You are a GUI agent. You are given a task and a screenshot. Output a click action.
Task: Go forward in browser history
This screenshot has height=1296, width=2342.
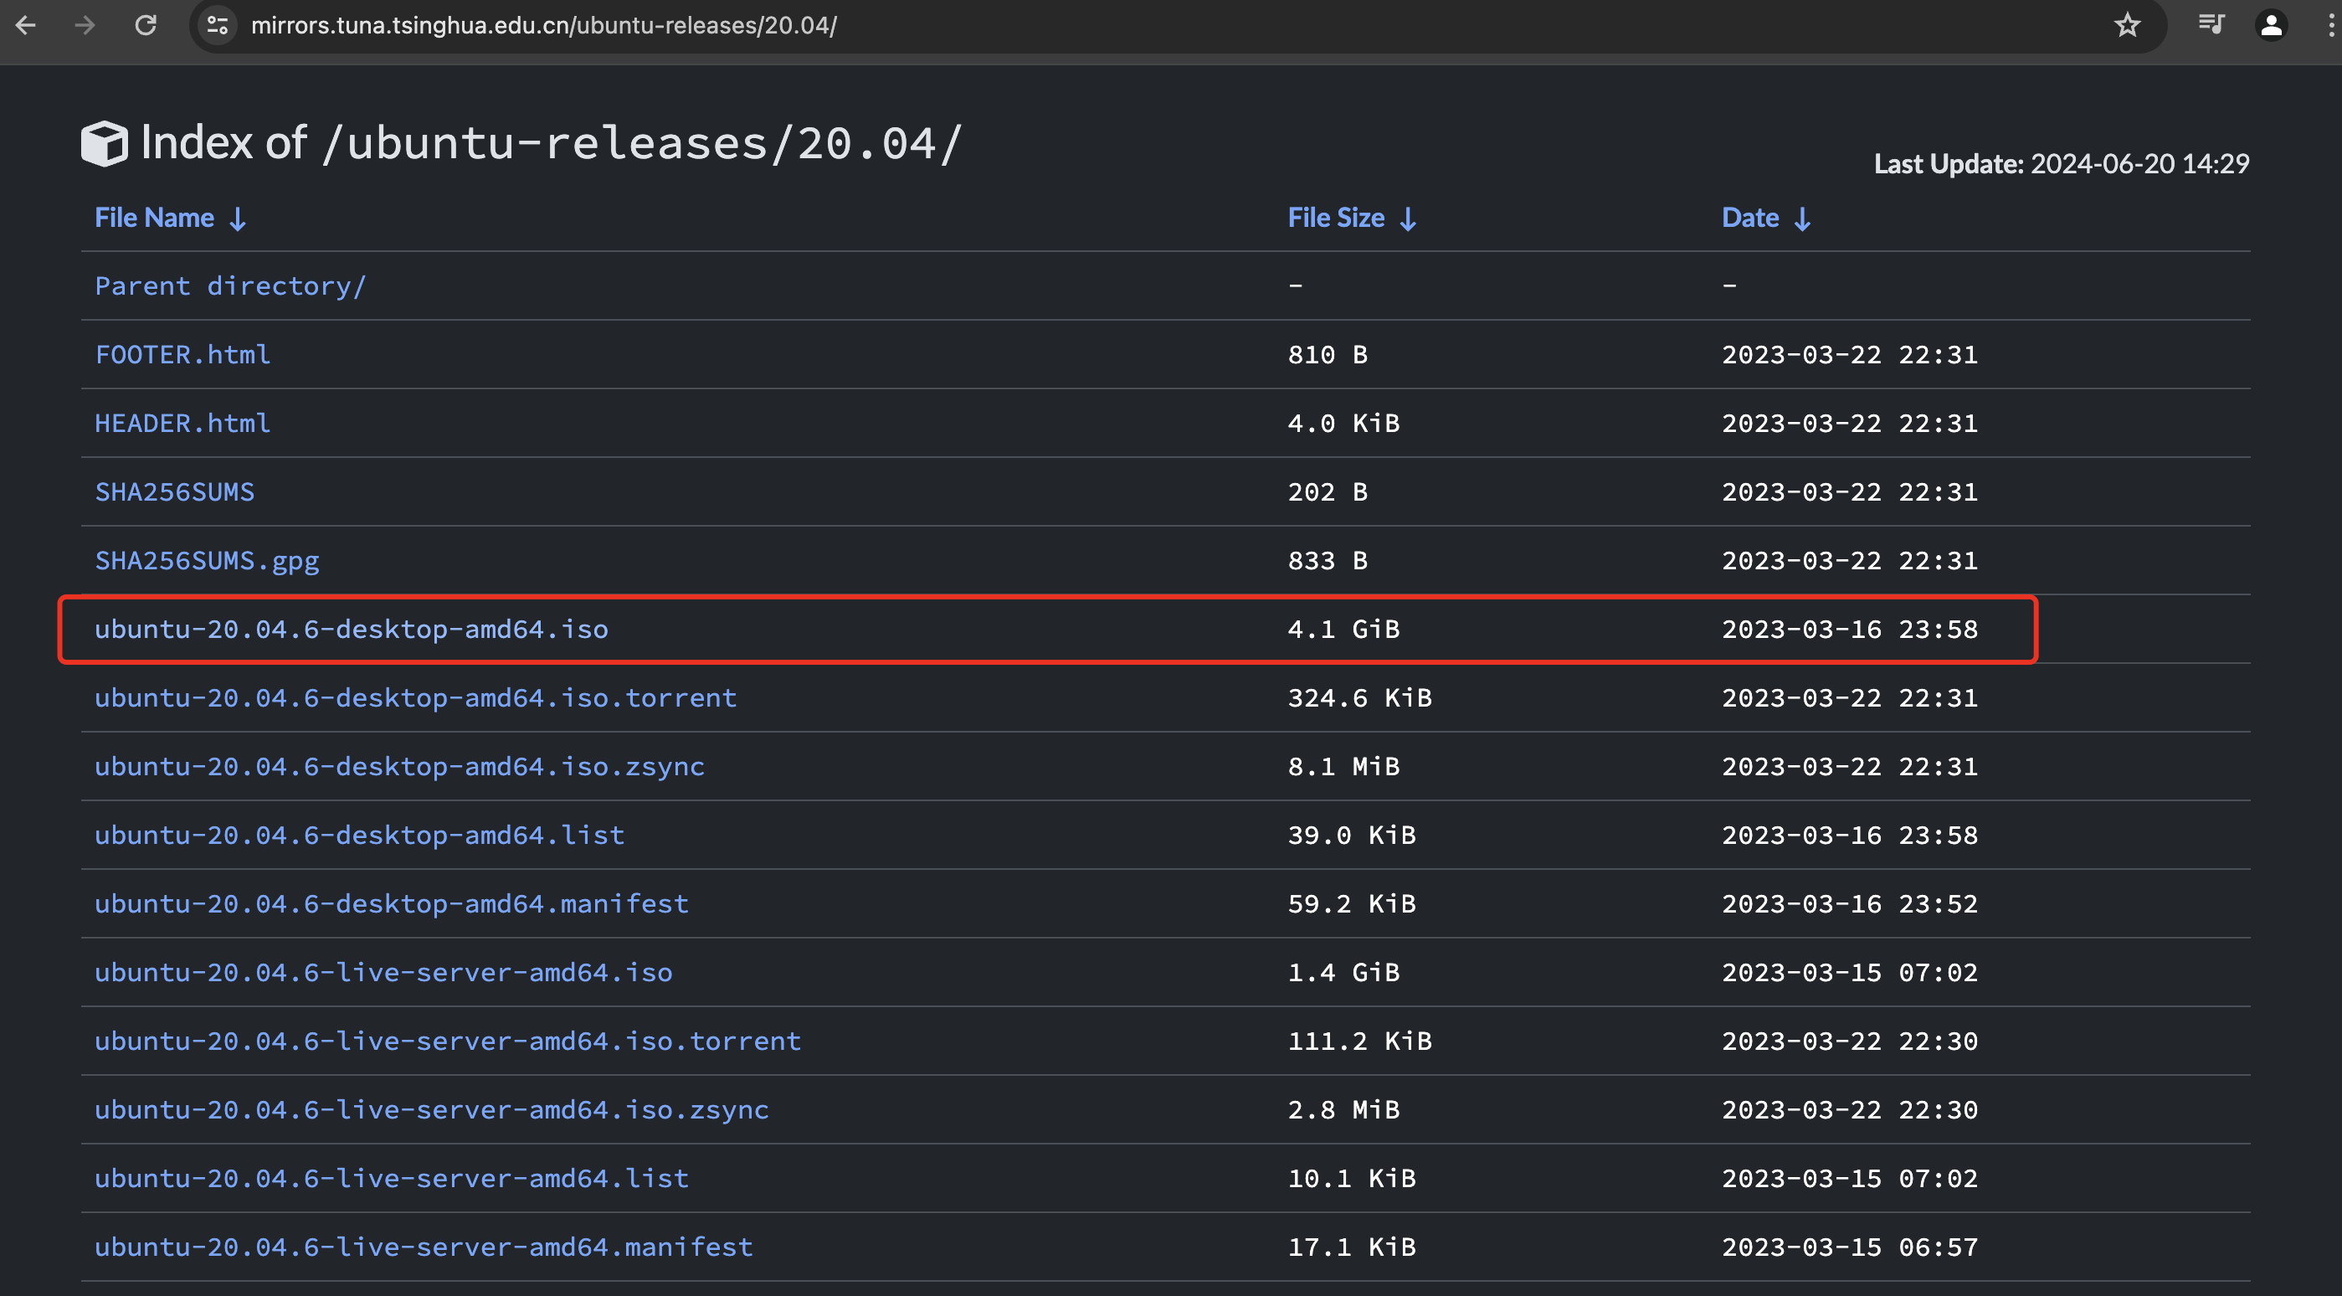85,25
